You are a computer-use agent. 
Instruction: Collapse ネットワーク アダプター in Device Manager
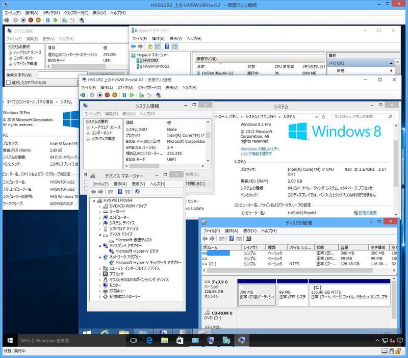pyautogui.click(x=99, y=258)
